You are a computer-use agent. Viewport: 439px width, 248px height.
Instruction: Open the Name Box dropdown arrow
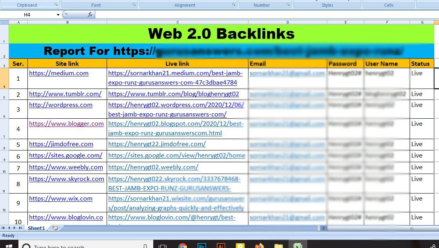57,14
